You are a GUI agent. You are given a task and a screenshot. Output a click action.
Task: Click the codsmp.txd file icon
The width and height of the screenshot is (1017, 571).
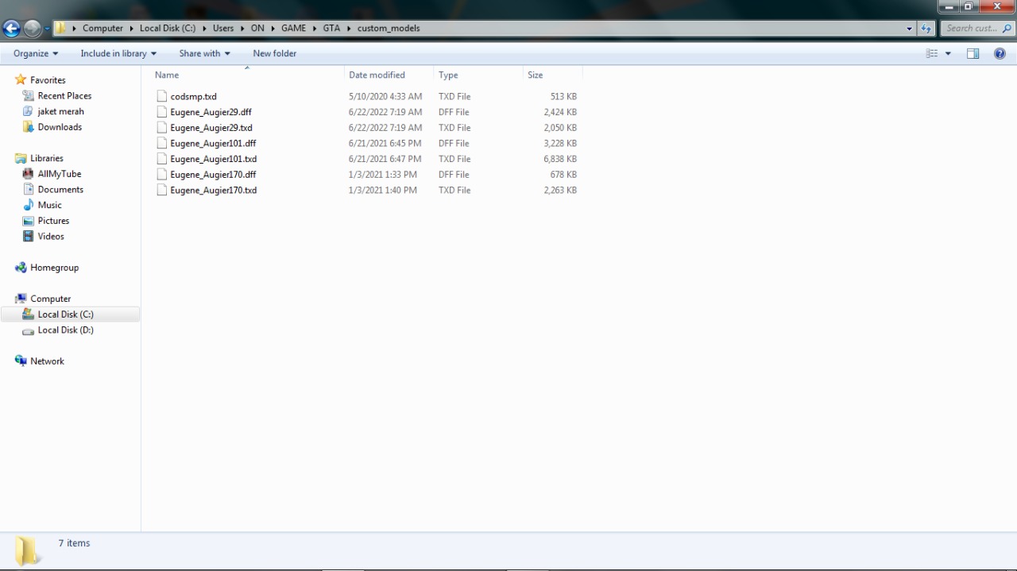pyautogui.click(x=162, y=96)
